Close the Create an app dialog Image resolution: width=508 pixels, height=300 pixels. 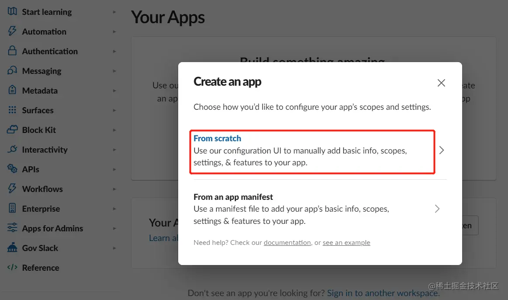point(441,83)
